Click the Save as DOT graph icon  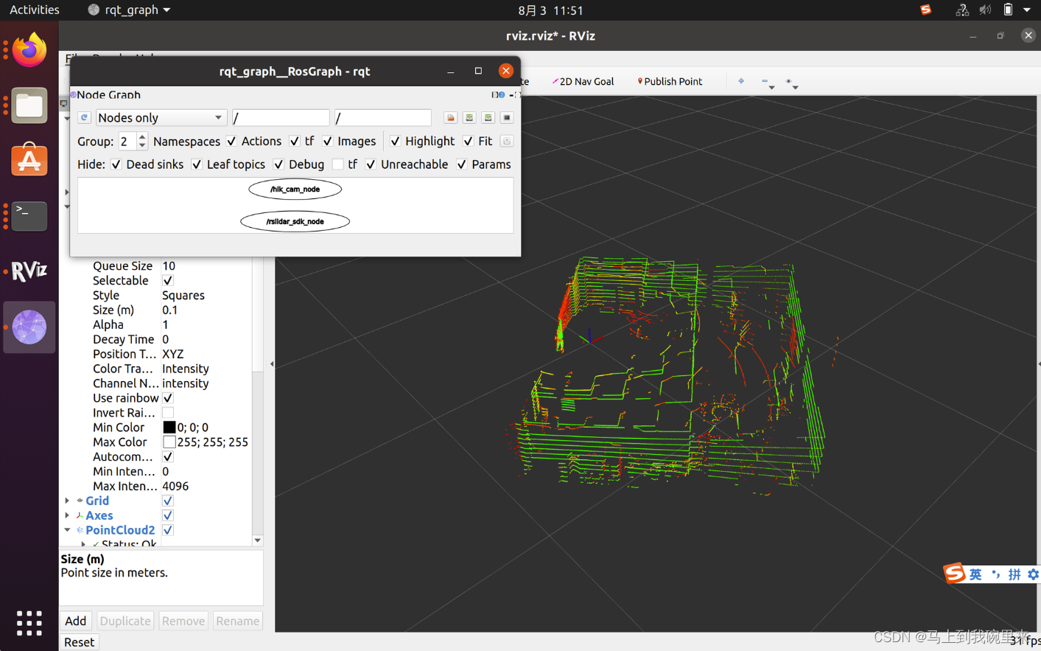click(x=469, y=118)
